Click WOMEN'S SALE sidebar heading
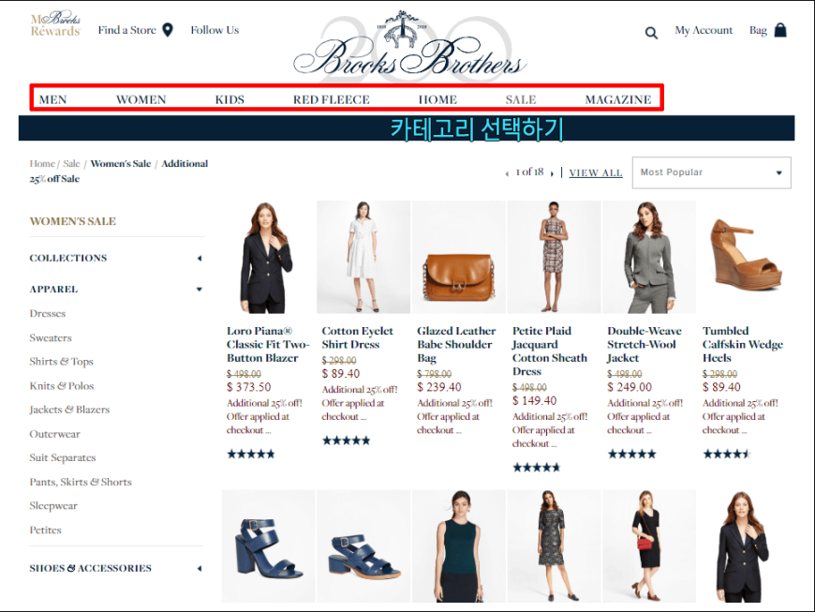This screenshot has height=612, width=815. 73,221
